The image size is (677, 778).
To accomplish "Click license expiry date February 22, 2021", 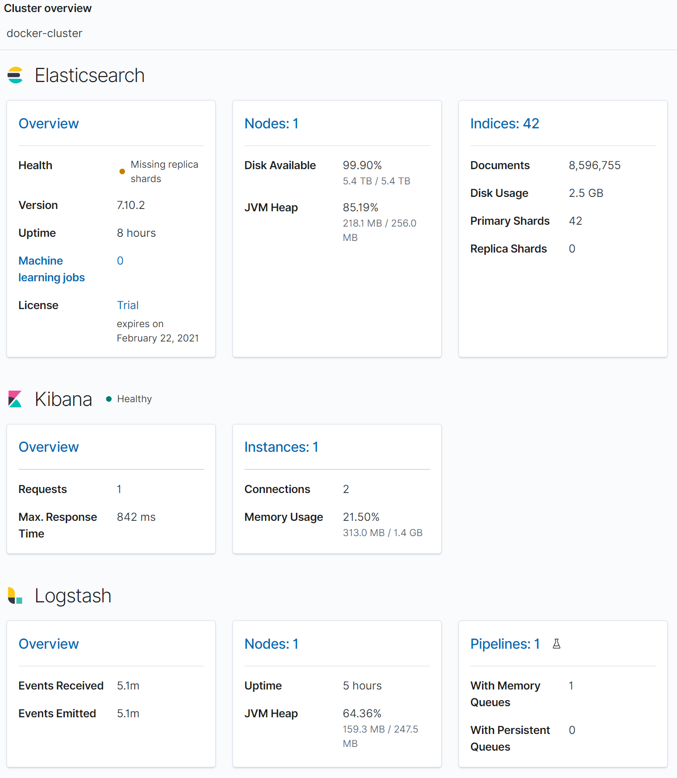I will [157, 338].
